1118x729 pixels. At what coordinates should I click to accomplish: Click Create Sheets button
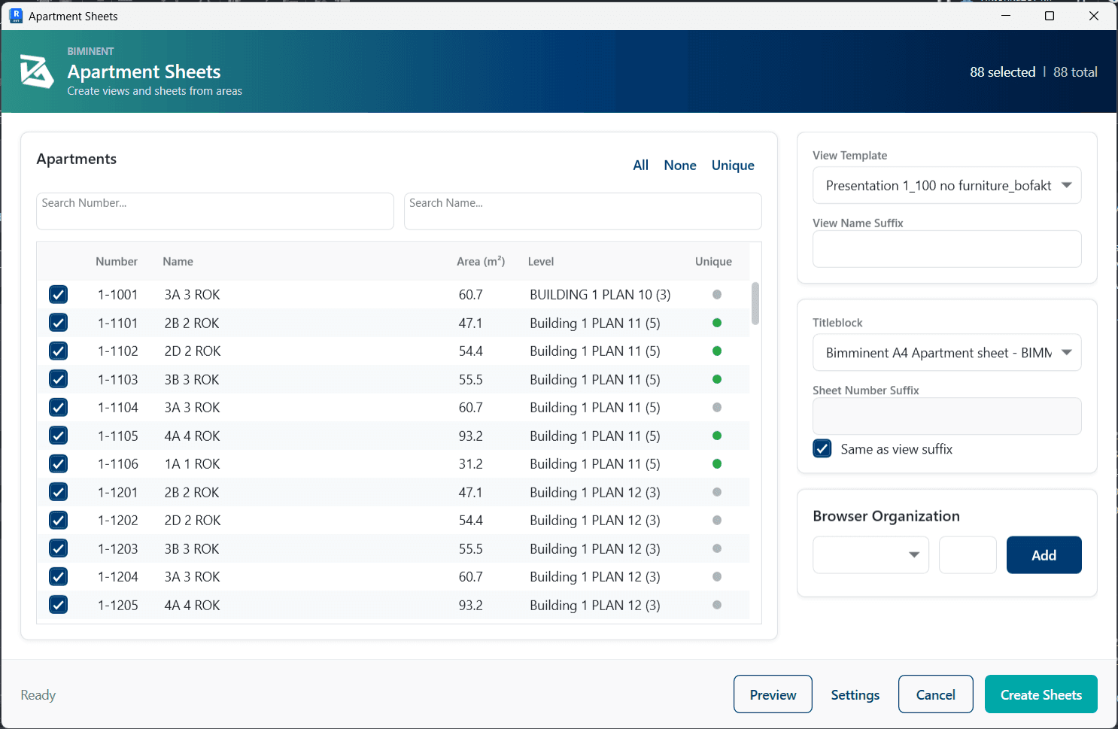click(1041, 694)
